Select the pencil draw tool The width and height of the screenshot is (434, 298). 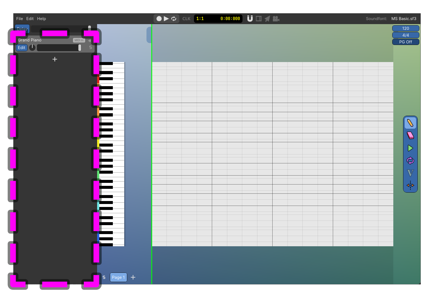point(410,123)
